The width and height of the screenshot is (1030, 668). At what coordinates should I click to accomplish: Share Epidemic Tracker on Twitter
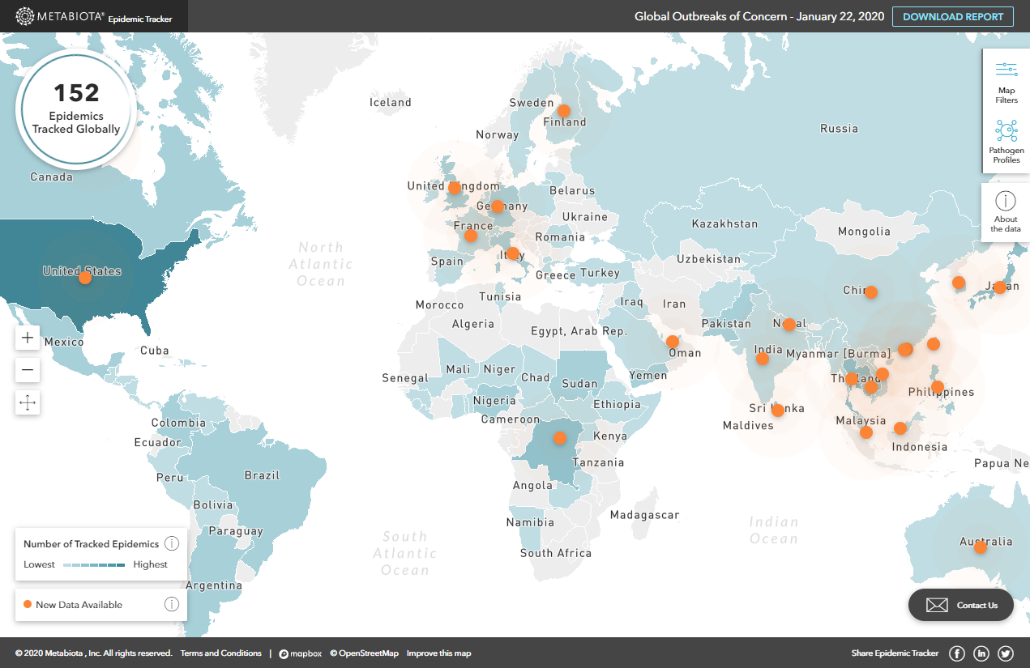(x=1006, y=653)
